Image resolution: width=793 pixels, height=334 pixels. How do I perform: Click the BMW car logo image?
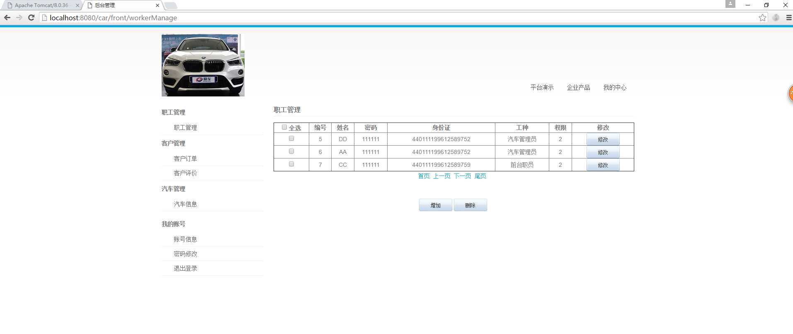click(203, 65)
